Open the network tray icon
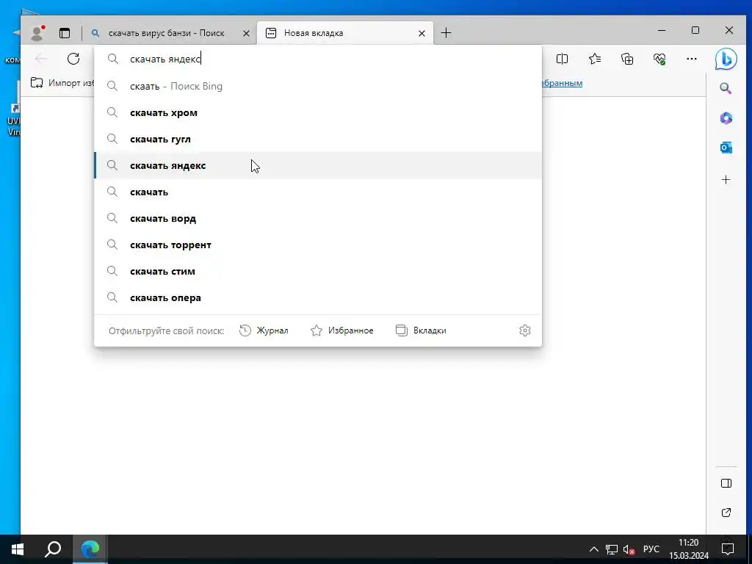 (x=612, y=549)
